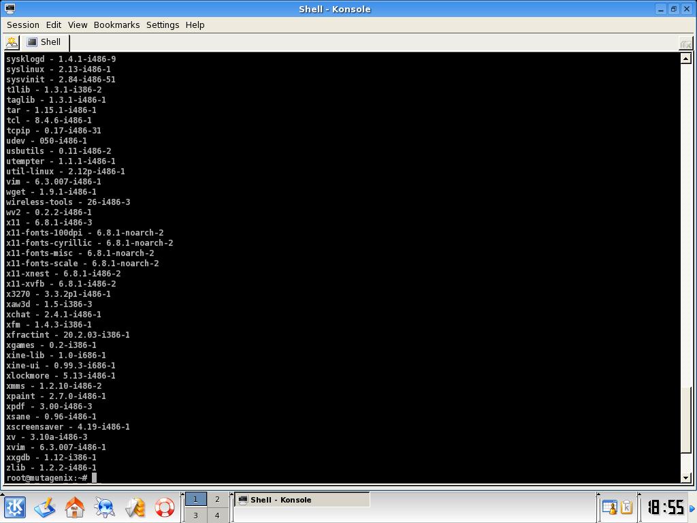Switch to virtual desktop 4
The image size is (697, 523).
pos(217,516)
